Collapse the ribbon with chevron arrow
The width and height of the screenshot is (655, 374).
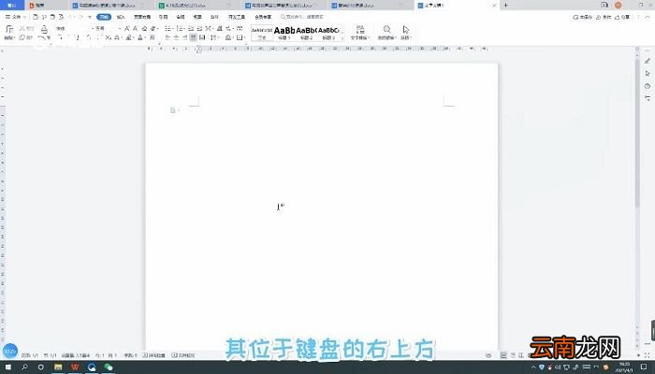point(648,17)
